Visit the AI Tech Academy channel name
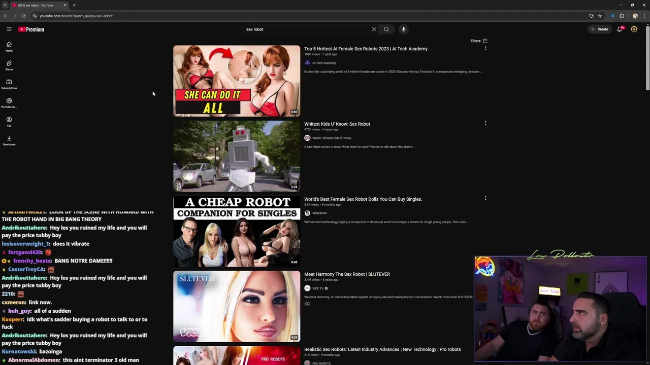This screenshot has height=365, width=650. [x=324, y=63]
